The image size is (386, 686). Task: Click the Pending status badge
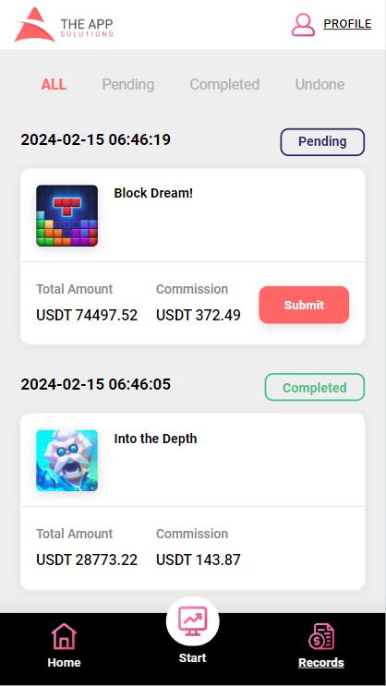tap(322, 142)
